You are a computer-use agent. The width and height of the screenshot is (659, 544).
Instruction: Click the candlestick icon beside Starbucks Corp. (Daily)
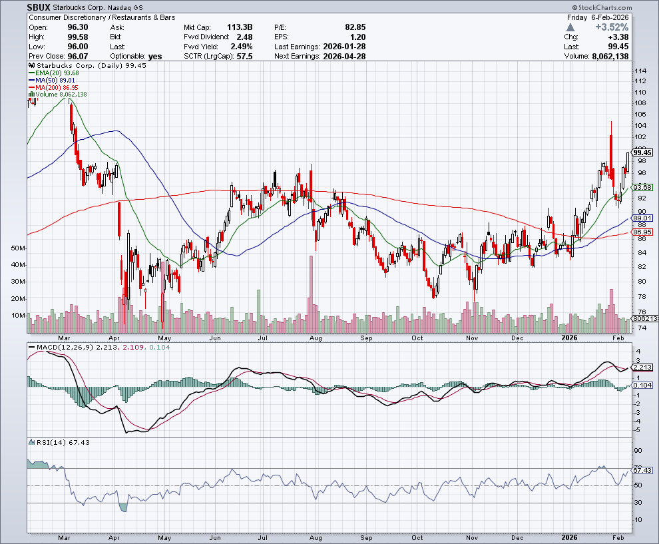32,65
